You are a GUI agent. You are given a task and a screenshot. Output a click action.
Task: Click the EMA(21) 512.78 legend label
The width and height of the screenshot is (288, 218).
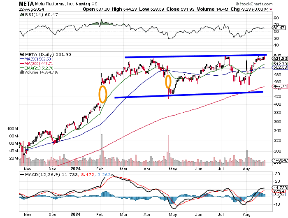click(x=37, y=68)
